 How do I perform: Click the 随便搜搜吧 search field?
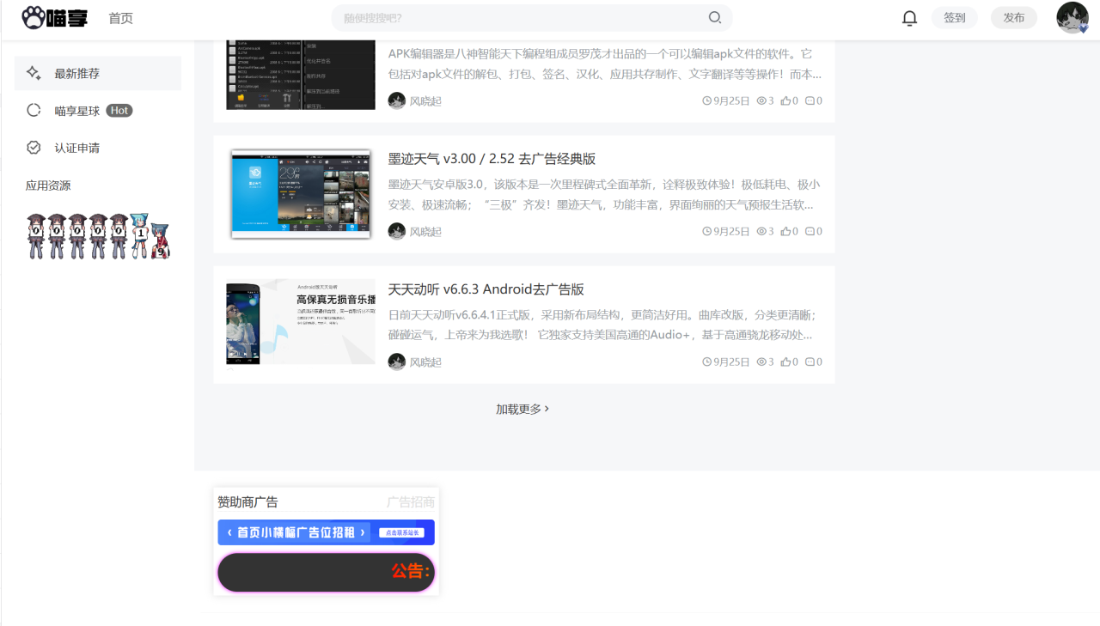[x=516, y=18]
